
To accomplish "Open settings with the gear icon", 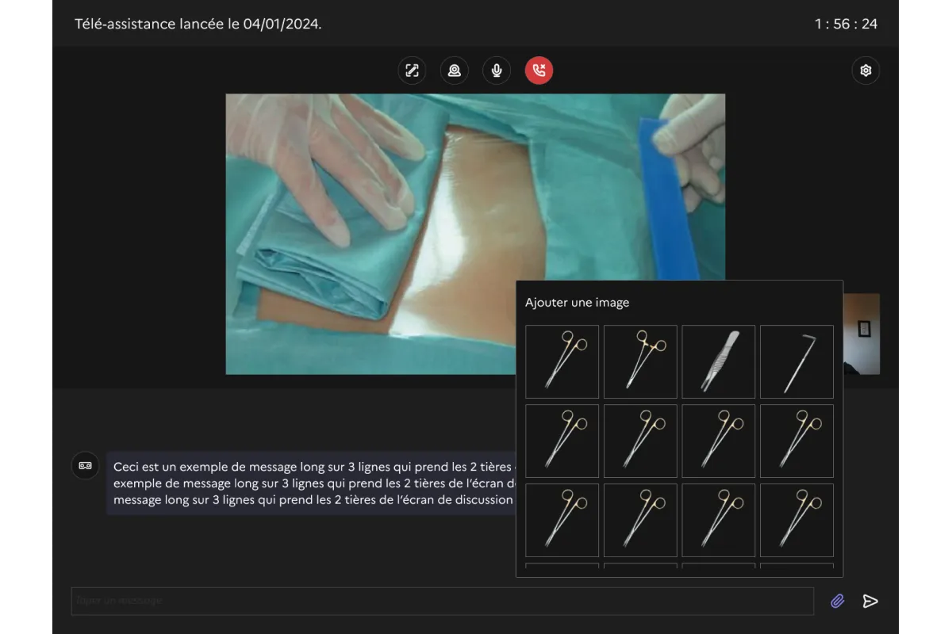I will 865,71.
